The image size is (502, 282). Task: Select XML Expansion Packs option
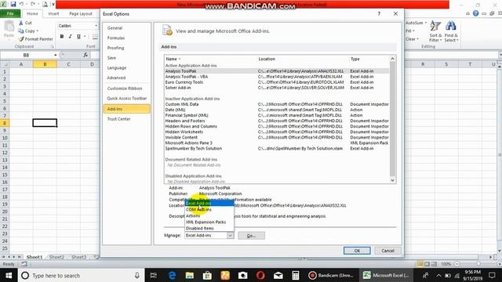coord(209,222)
